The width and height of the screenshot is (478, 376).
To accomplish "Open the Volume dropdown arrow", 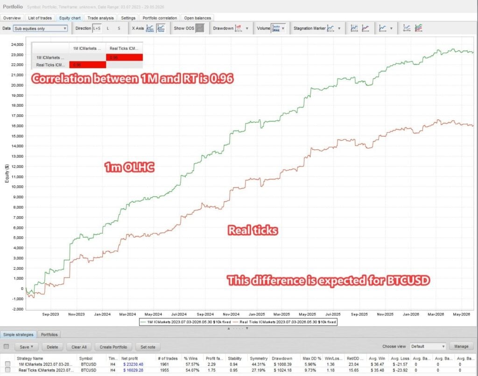I will pyautogui.click(x=283, y=28).
